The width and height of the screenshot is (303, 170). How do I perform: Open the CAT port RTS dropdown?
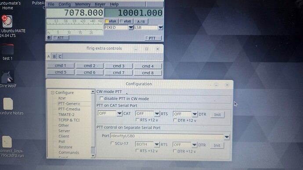coord(157,114)
